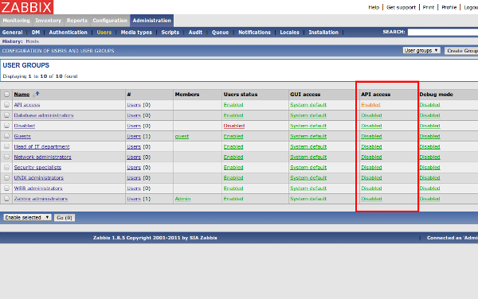Open the User groups dropdown

[x=421, y=50]
